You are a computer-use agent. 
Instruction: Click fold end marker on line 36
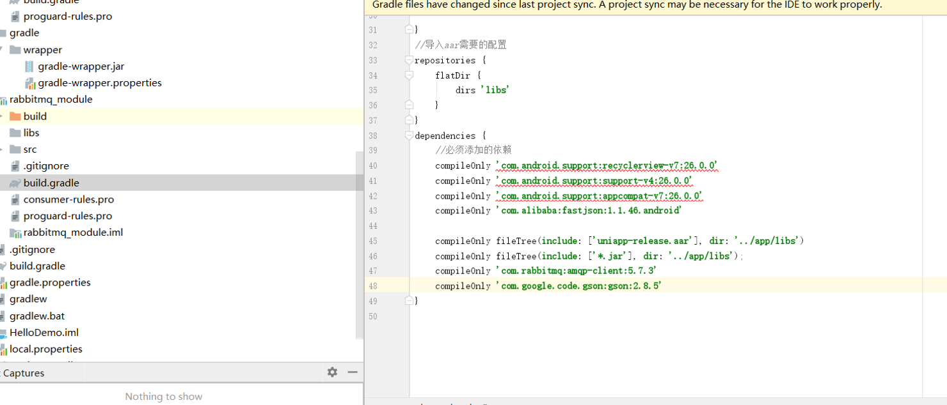pos(409,105)
